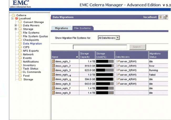Select the Task Status tree entry
Screen dimensions: 171x120
(31, 68)
